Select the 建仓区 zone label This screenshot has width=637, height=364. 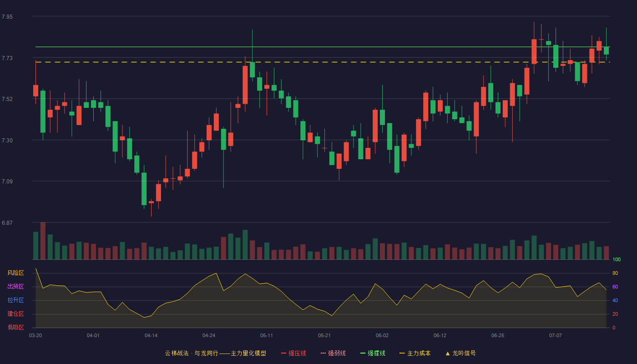click(15, 314)
